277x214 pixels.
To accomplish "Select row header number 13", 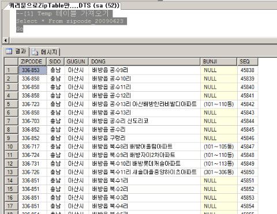I will 11,172.
